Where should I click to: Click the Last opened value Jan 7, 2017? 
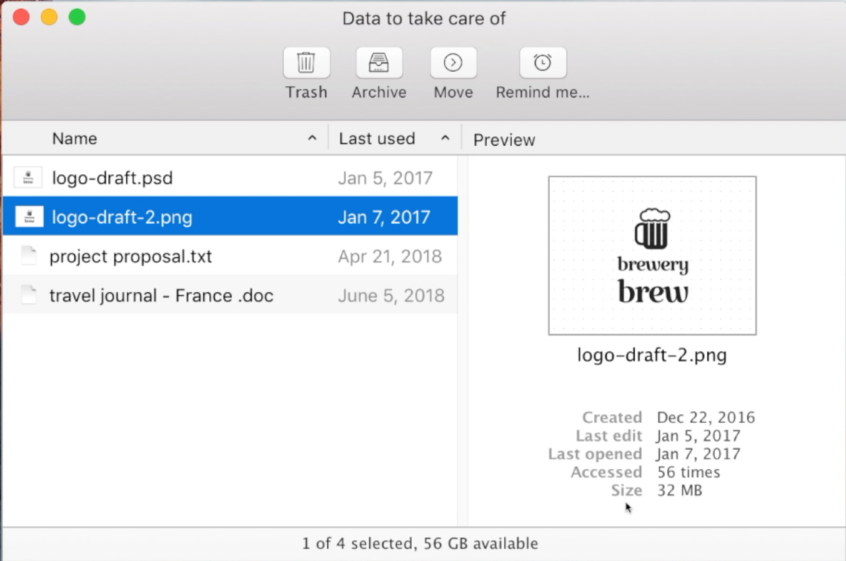(x=698, y=454)
